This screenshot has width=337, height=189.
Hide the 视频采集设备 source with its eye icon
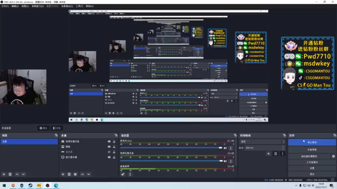tap(109, 142)
